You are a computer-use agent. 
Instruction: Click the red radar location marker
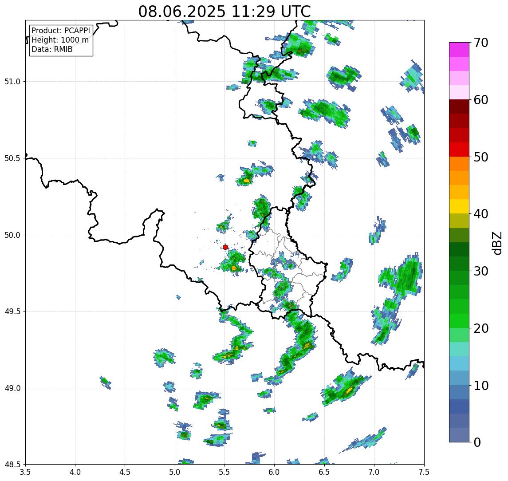click(225, 247)
